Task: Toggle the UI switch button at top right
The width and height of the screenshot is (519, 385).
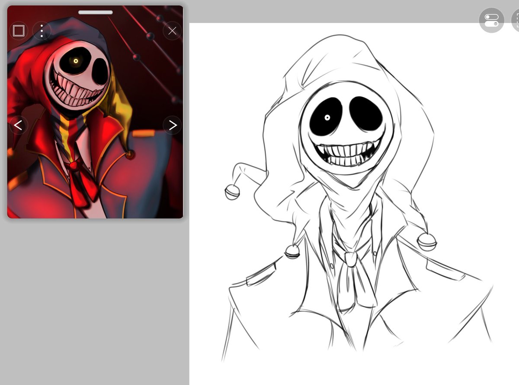Action: tap(492, 20)
